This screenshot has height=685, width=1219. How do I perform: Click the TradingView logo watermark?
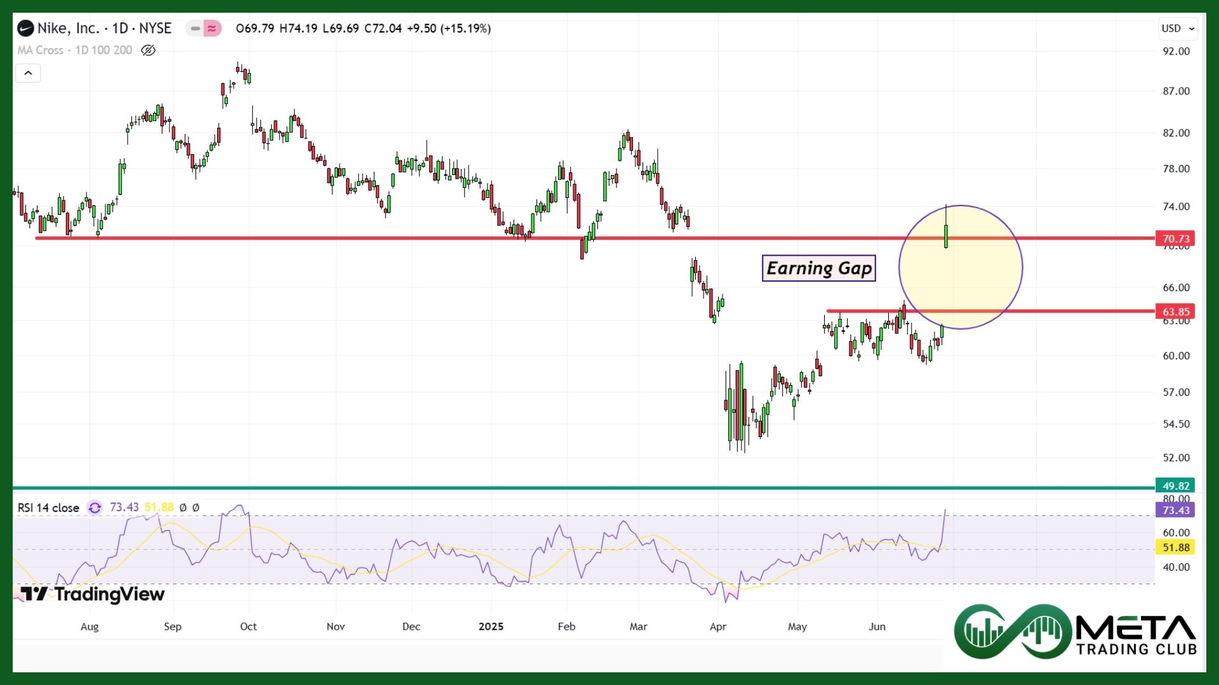coord(93,594)
